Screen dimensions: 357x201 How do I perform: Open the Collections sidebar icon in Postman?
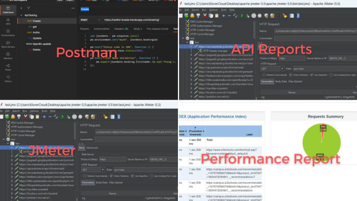pos(8,10)
